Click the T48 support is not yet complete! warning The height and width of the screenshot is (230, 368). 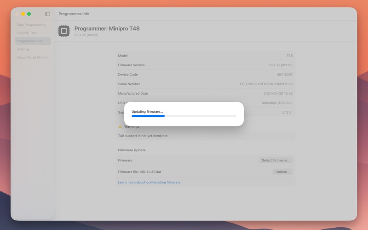(143, 136)
